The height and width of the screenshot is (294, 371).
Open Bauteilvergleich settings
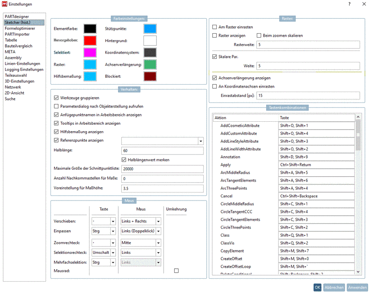(18, 46)
